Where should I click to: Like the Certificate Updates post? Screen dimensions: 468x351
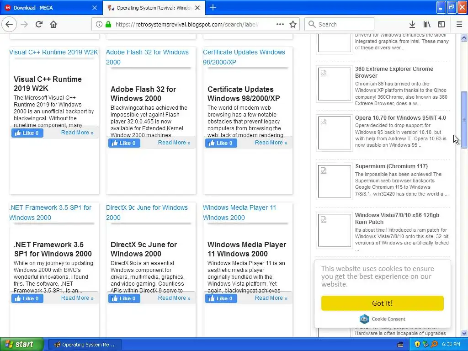click(x=221, y=143)
